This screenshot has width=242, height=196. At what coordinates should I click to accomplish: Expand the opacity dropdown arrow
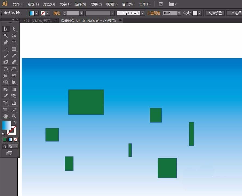(179, 13)
